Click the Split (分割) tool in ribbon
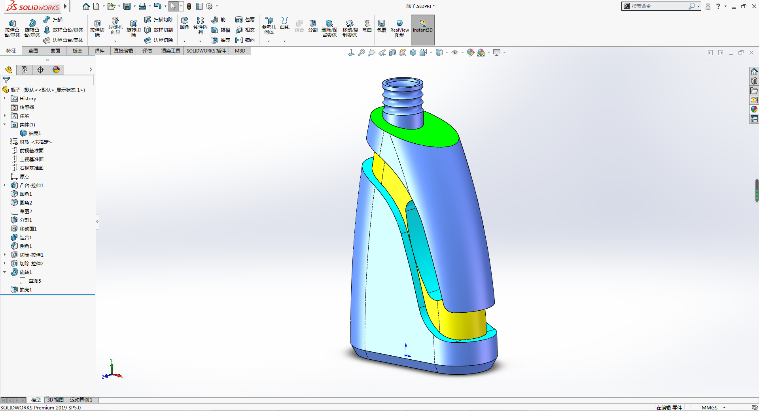Viewport: 759px width, 411px height. (x=313, y=26)
